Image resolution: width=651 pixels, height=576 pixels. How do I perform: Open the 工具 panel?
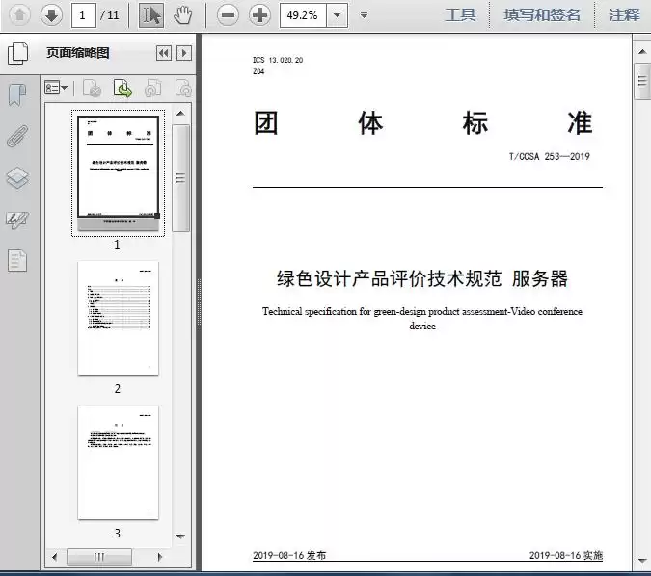(x=460, y=14)
